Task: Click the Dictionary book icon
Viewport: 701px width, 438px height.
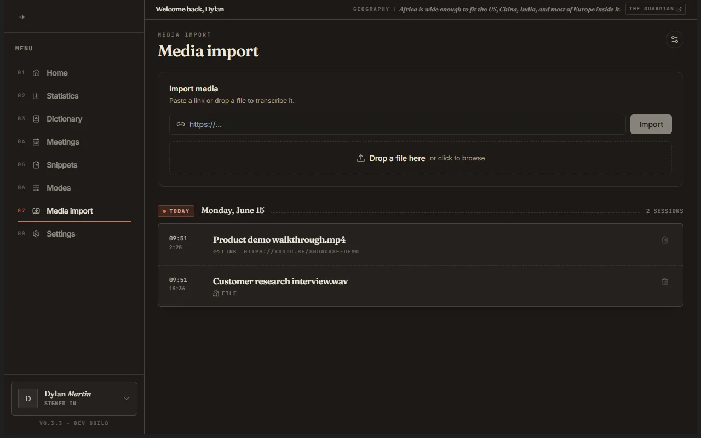Action: (x=36, y=119)
